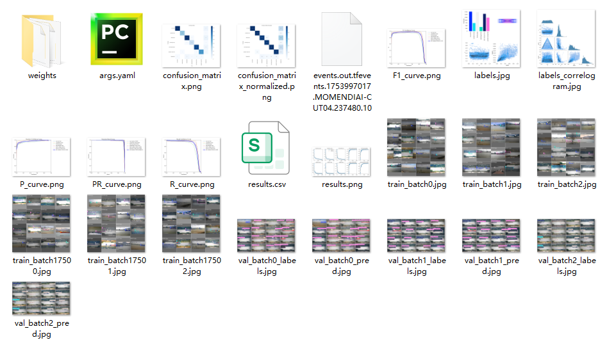
Task: Click the 'confusion_matrix.png' file name
Action: [192, 81]
